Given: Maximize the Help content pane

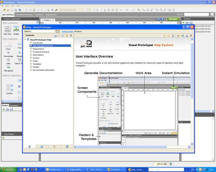Looking at the screenshot, I should pos(191,36).
